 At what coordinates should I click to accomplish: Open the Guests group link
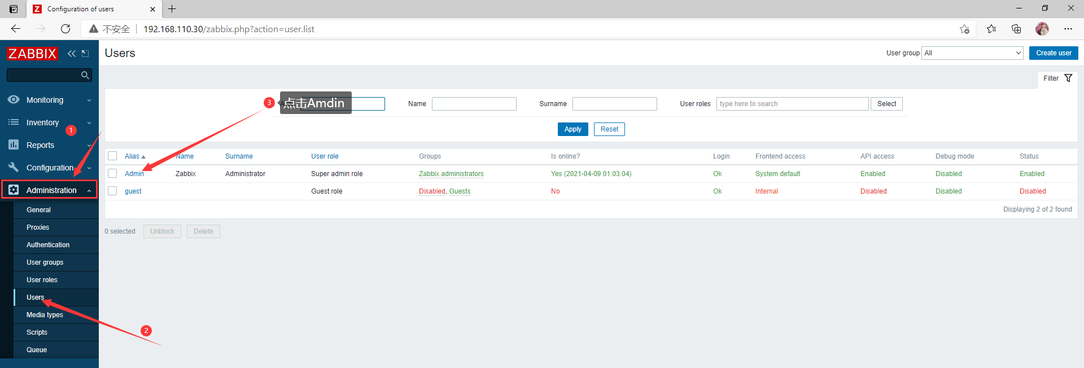[x=460, y=191]
